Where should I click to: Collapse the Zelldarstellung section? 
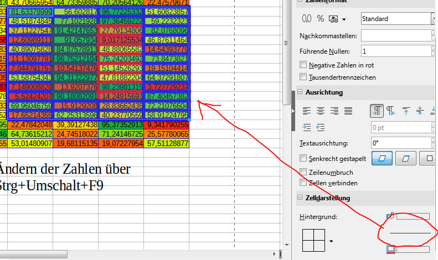[x=300, y=197]
